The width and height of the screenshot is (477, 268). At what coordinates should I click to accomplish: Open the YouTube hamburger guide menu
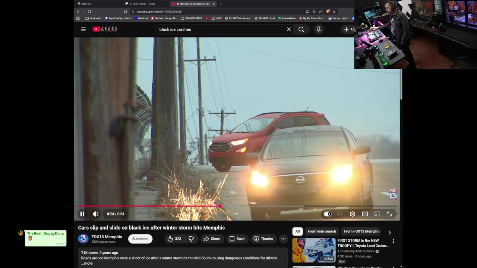(83, 29)
